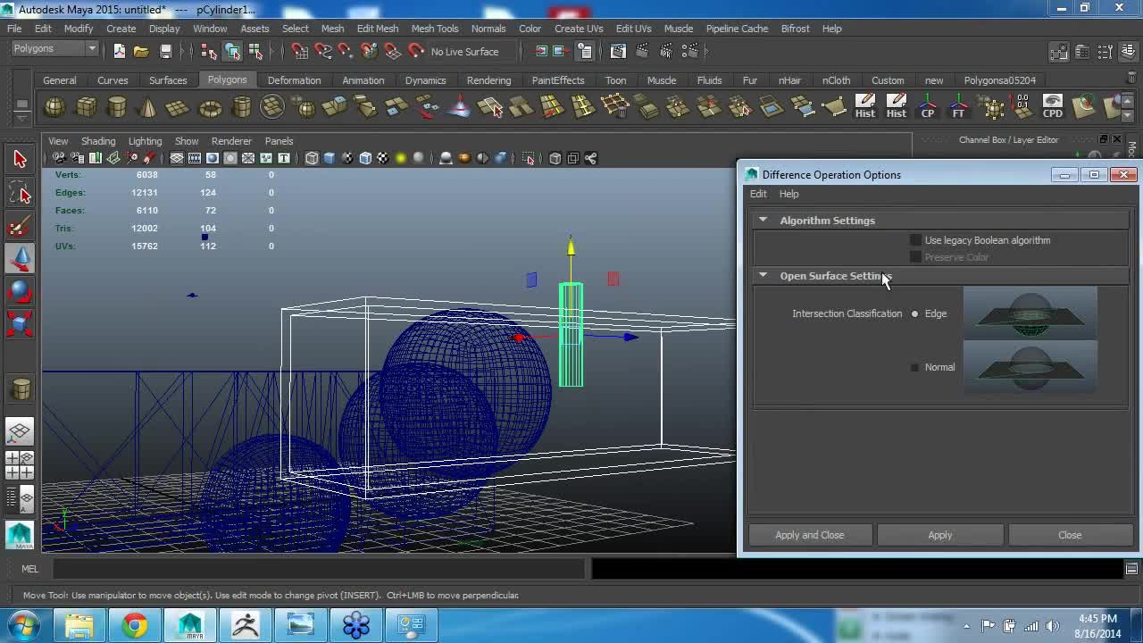Open the File menu
This screenshot has width=1143, height=643.
(14, 29)
